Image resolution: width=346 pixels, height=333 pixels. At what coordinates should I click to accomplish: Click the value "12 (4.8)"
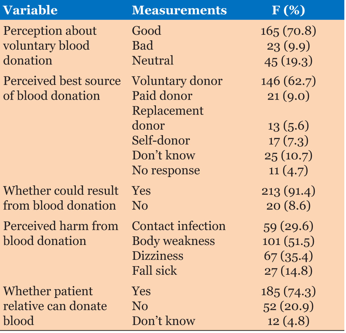coord(288,321)
